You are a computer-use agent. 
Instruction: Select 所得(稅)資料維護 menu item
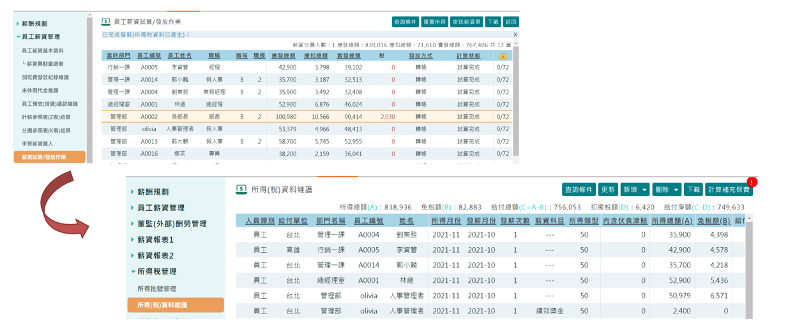(x=176, y=305)
